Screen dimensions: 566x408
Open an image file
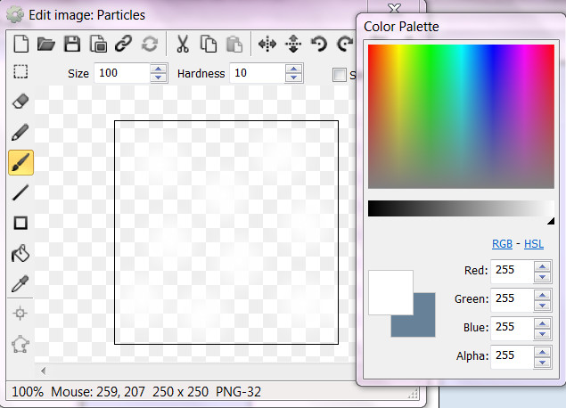coord(46,44)
